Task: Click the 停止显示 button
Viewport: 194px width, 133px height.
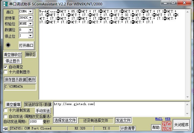Action: tap(13, 61)
